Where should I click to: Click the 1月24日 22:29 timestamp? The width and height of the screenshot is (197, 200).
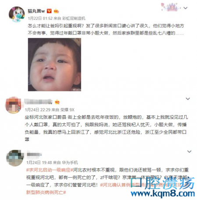tap(38, 109)
